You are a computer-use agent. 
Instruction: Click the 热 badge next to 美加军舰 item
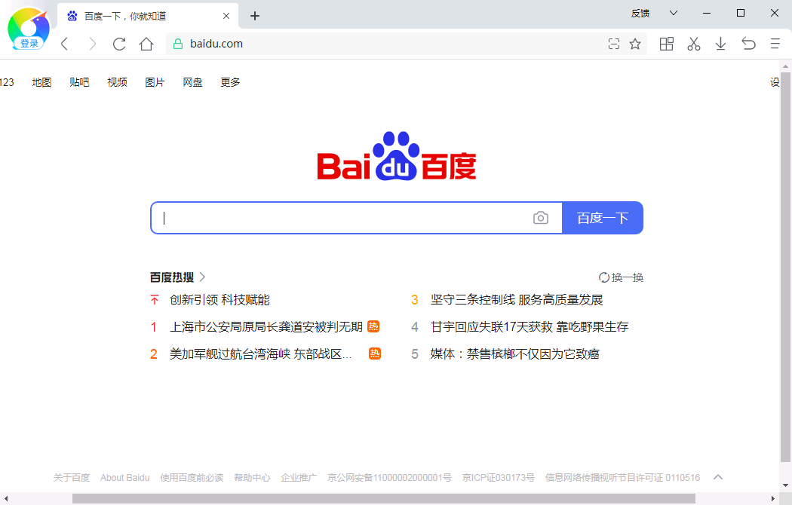click(375, 353)
